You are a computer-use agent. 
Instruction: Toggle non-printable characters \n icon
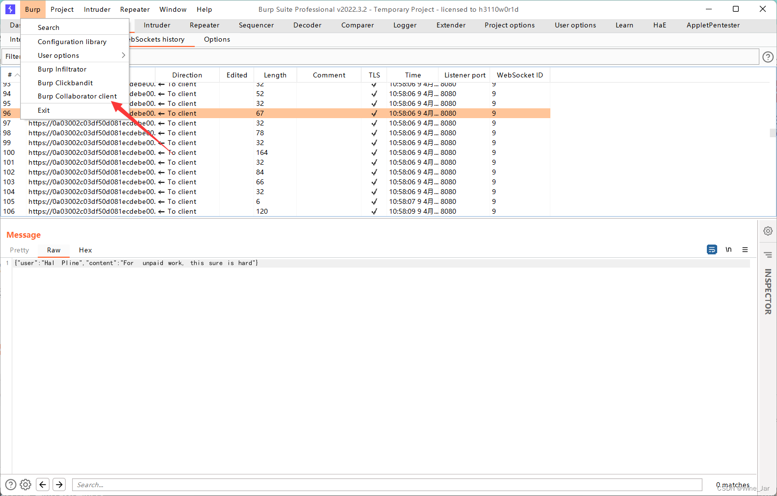(x=728, y=249)
